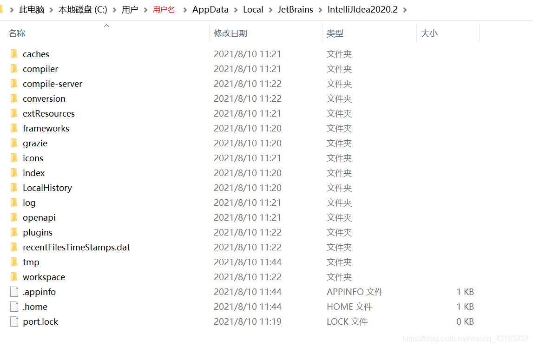Screen dimensions: 533x347
Task: Click the LocalHistory folder icon
Action: (14, 188)
